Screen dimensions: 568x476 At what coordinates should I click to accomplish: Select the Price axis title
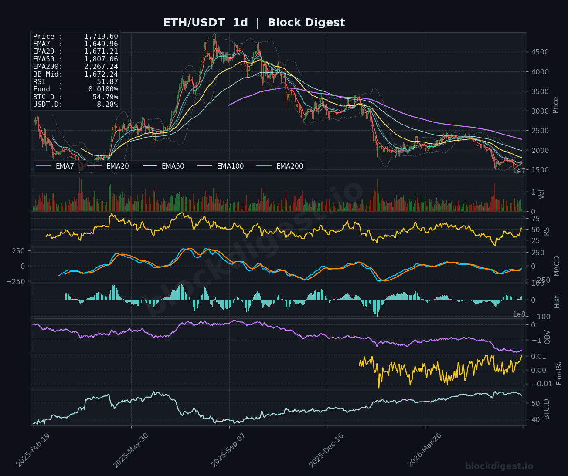(556, 105)
